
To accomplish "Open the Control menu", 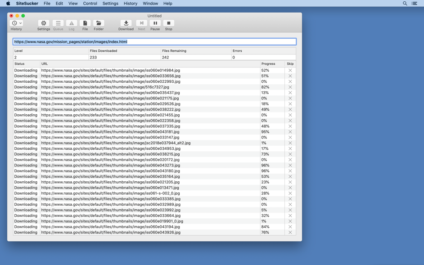I will 90,4.
